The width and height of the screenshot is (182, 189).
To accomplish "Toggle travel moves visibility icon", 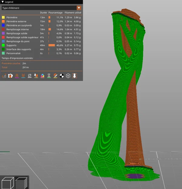I will [x=4, y=76].
